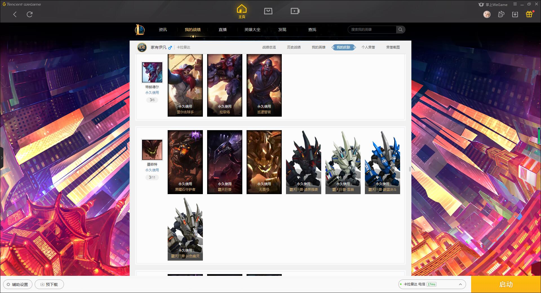Click the male gender icon
Screen dimensions: 541x293
(170, 47)
